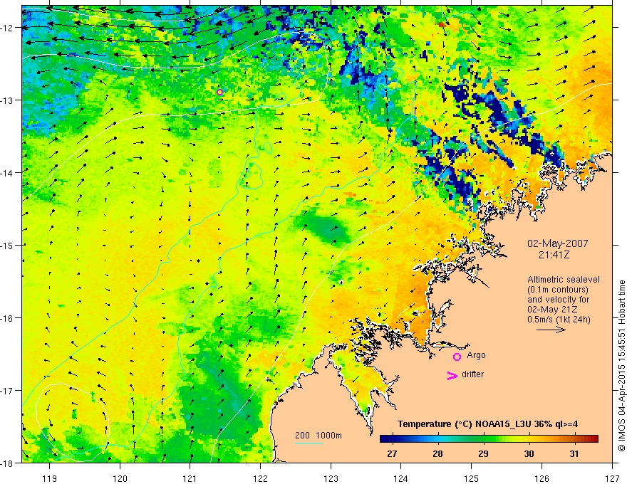The image size is (627, 484).
Task: Click the magenta drifter arrowhead legend symbol
Action: click(452, 375)
